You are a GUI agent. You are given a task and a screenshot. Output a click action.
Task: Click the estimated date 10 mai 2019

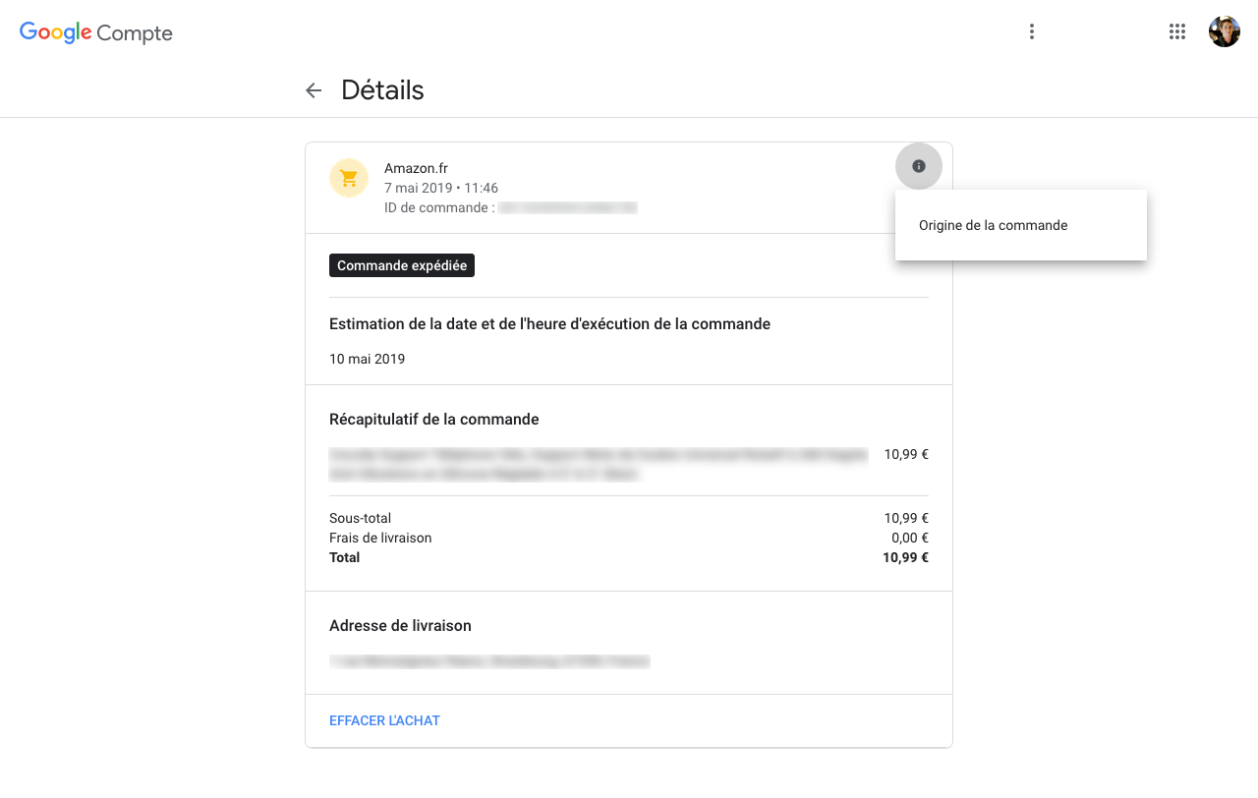click(368, 359)
